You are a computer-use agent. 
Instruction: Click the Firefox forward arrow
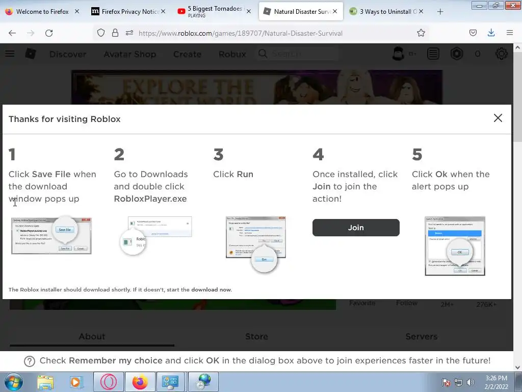click(x=31, y=33)
